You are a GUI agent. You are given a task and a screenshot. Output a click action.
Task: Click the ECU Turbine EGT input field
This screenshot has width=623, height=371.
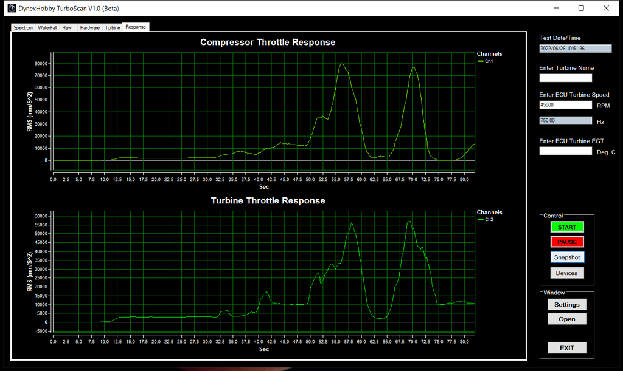point(565,151)
